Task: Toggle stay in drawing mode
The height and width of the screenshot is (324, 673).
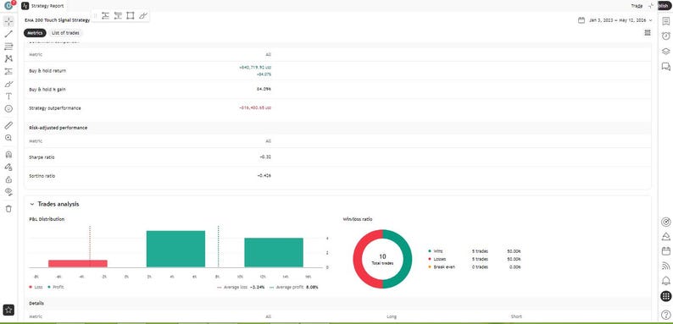Action: coord(8,167)
